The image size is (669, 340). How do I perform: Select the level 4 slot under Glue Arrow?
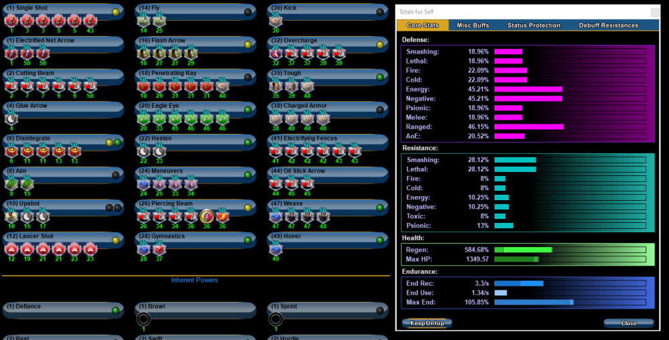pos(10,118)
